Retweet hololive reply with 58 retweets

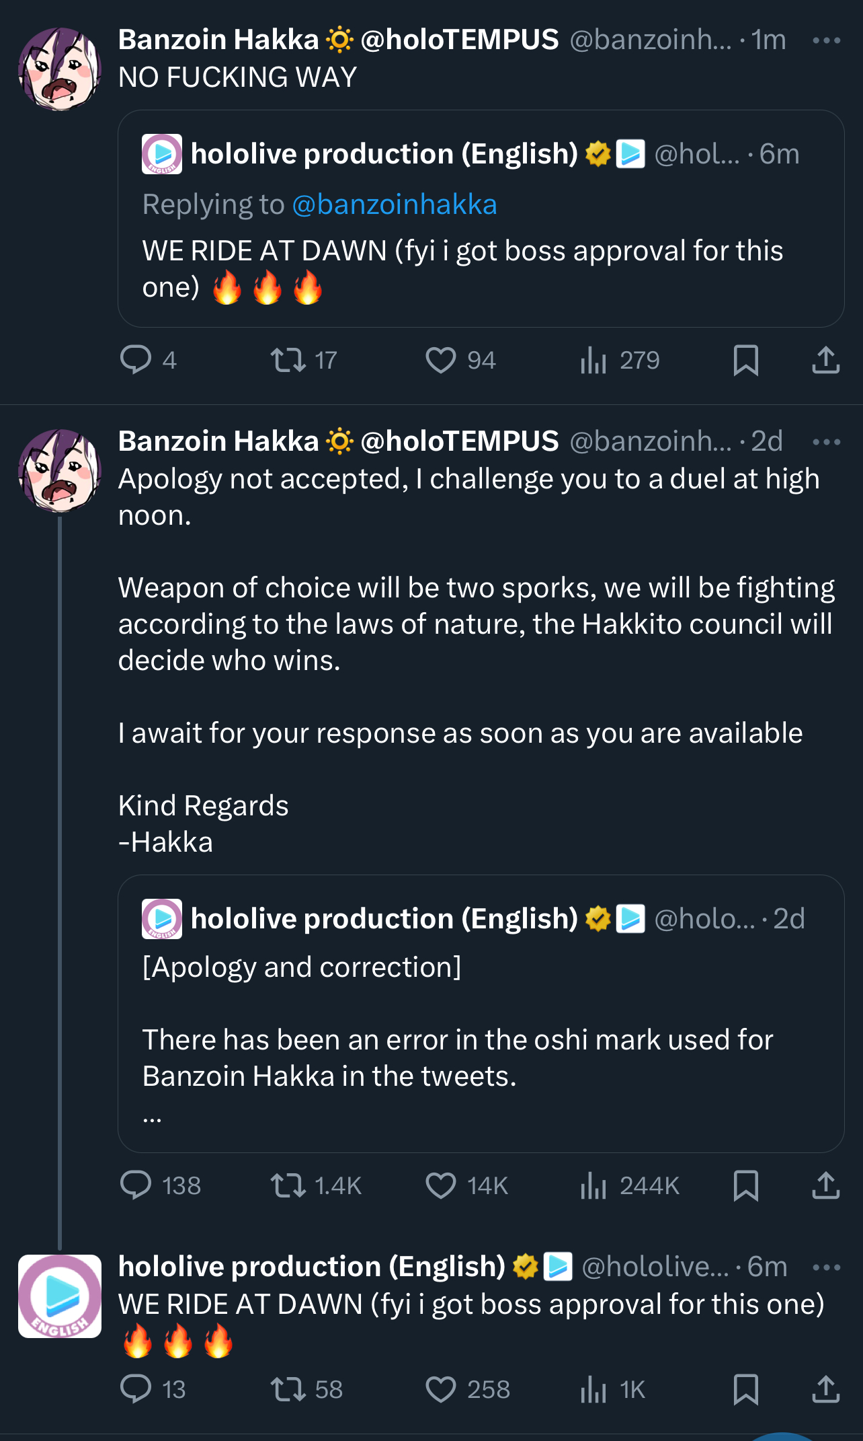[x=288, y=1389]
